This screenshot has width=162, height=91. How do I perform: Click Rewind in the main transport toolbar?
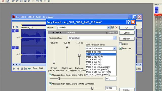click(x=37, y=1)
